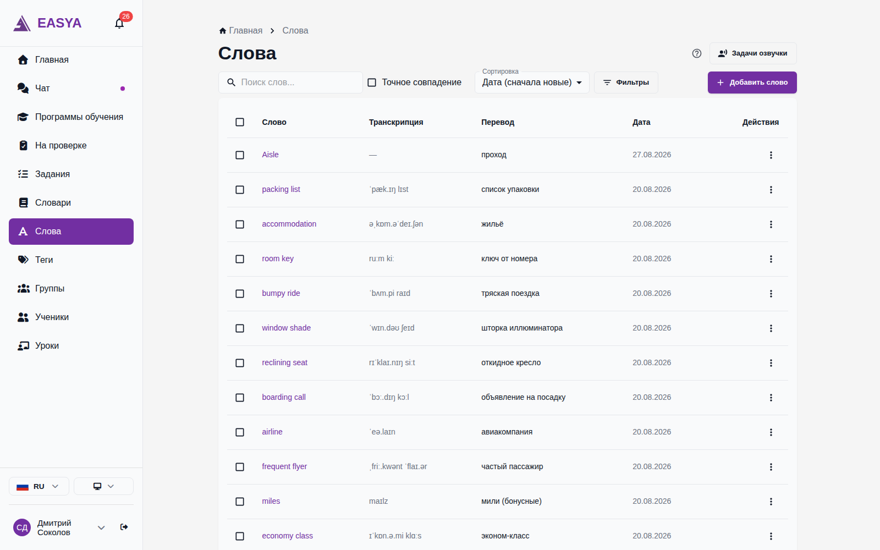Open Словари in sidebar
Screen dimensions: 880x550
coord(71,203)
